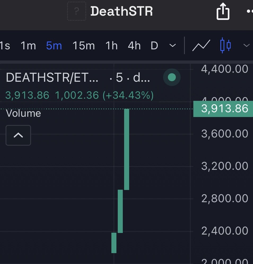Select the 15m timeframe
Image resolution: width=253 pixels, height=264 pixels.
(x=84, y=46)
